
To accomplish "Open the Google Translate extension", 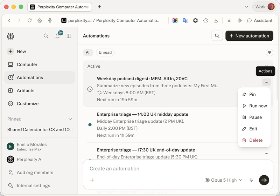I will tap(185, 20).
